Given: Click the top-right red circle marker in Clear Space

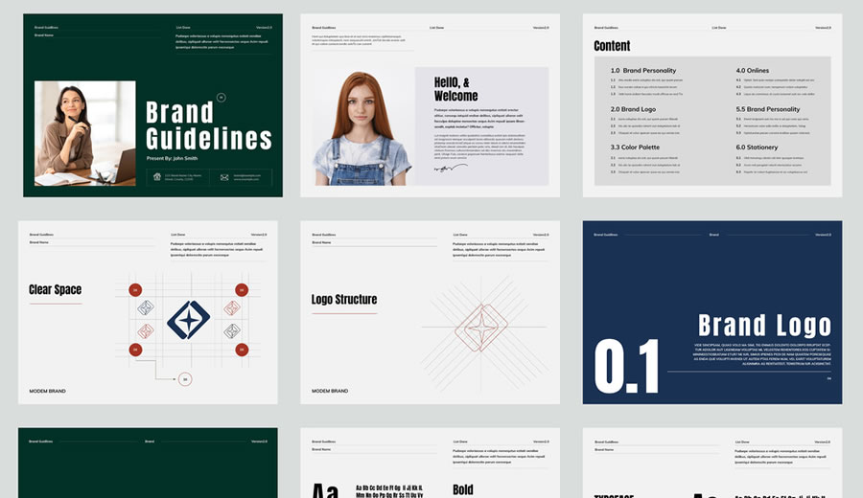Looking at the screenshot, I should point(242,289).
